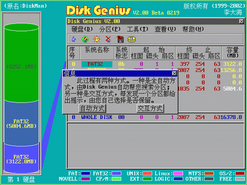
Task: Close the 信息 dialog box
Action: pyautogui.click(x=174, y=73)
